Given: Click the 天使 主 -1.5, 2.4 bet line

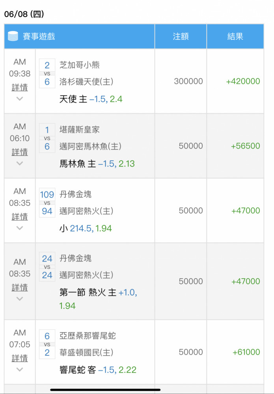Looking at the screenshot, I should coord(91,99).
